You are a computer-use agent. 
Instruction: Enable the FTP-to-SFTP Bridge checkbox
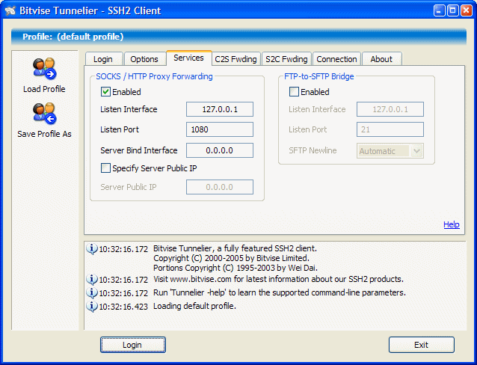click(294, 92)
